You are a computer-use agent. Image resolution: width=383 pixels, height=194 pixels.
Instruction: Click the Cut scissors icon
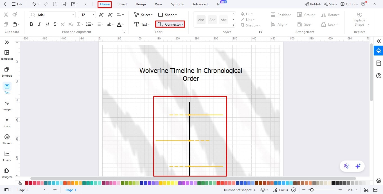point(6,15)
